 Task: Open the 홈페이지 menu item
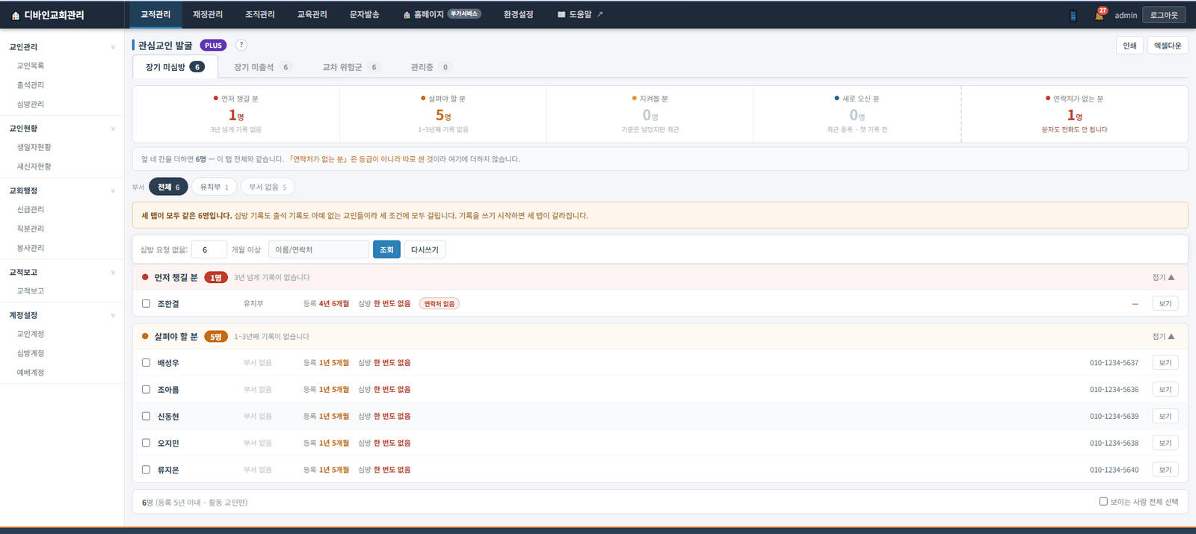(x=442, y=14)
